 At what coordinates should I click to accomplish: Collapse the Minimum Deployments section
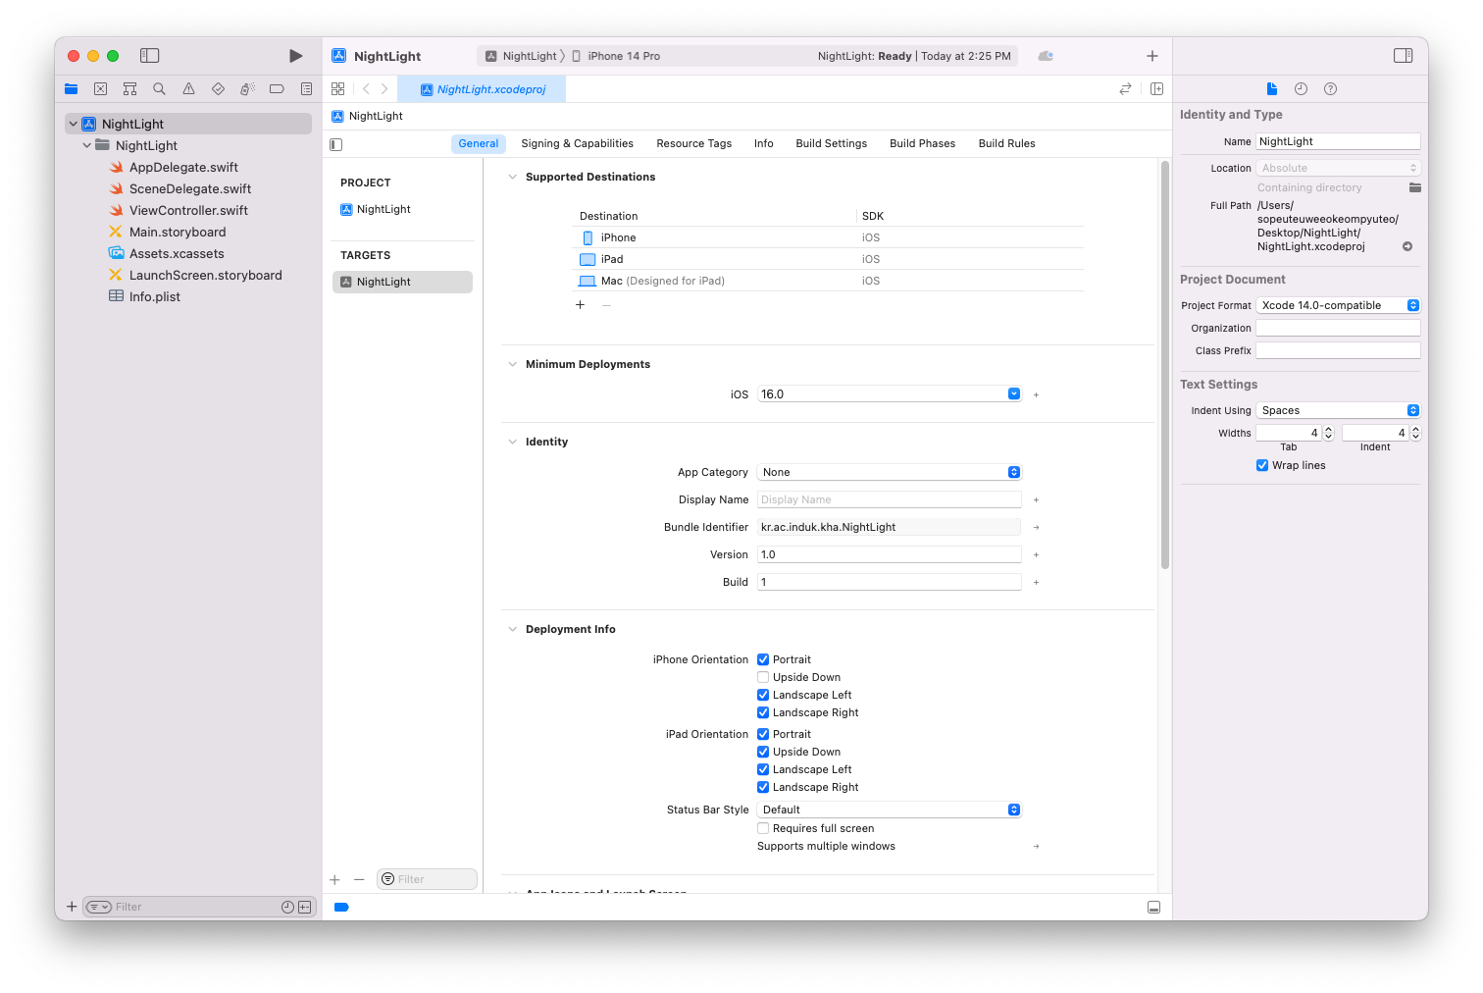click(512, 365)
